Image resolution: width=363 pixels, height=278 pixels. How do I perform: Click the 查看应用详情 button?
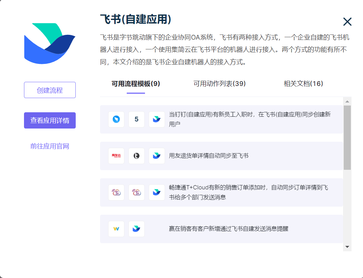click(50, 120)
